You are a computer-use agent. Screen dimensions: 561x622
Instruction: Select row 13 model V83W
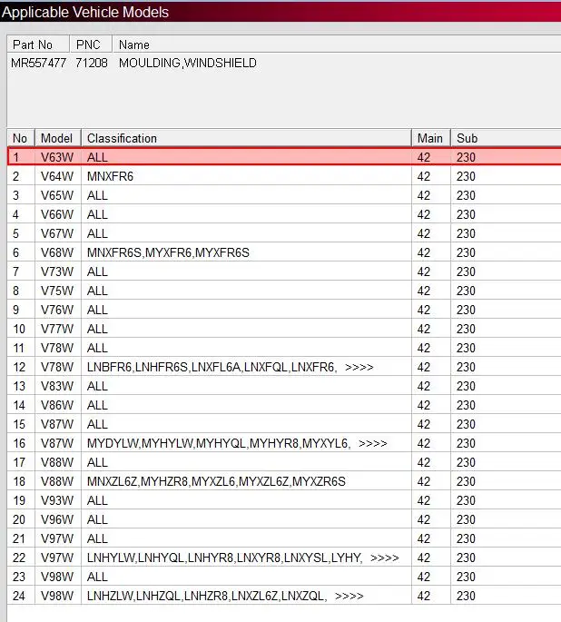pyautogui.click(x=57, y=386)
